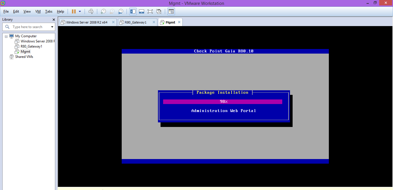Click the Send Ctrl+Alt+Del toolbar icon
Image resolution: width=393 pixels, height=190 pixels.
[x=91, y=11]
